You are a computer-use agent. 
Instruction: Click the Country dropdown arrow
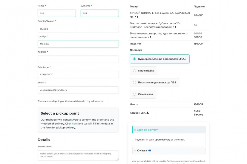pos(116,29)
